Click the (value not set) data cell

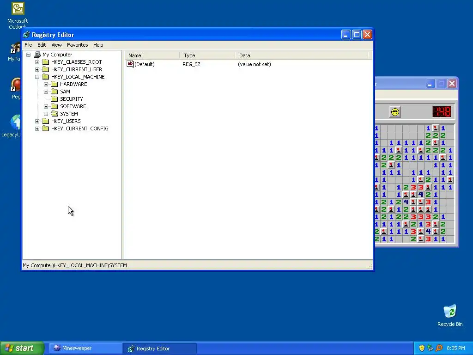(x=255, y=64)
